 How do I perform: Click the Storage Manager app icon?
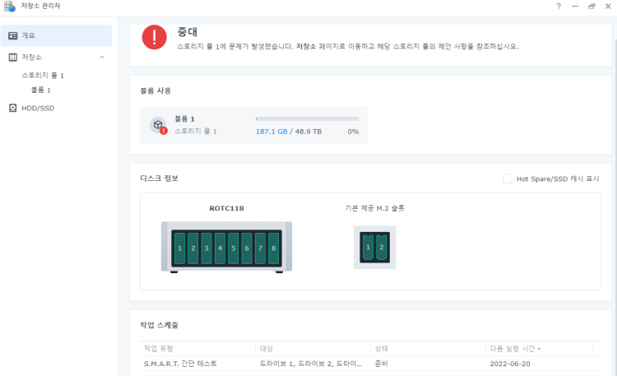pyautogui.click(x=9, y=7)
